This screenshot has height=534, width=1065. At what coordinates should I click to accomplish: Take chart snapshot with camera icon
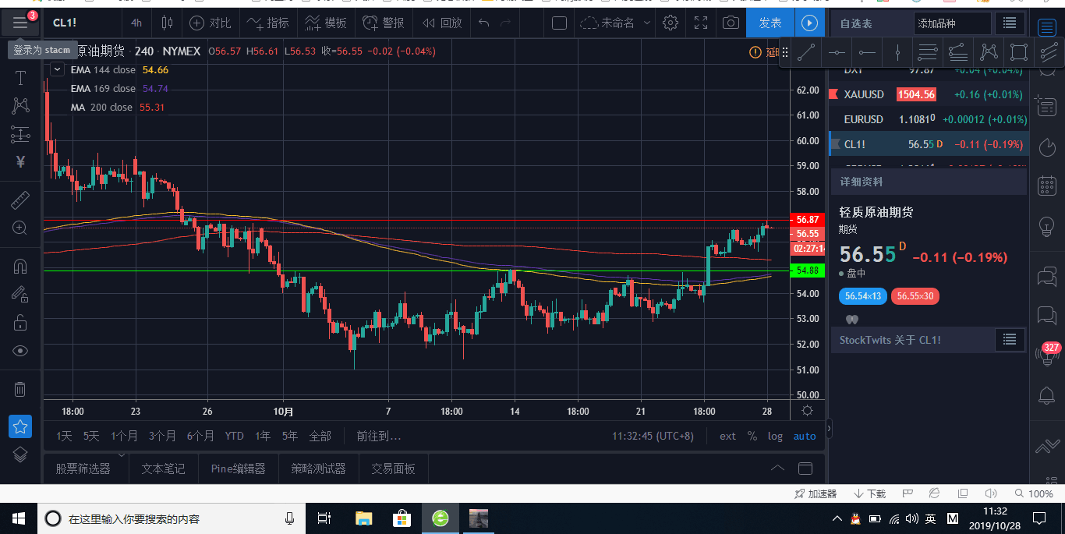click(731, 23)
